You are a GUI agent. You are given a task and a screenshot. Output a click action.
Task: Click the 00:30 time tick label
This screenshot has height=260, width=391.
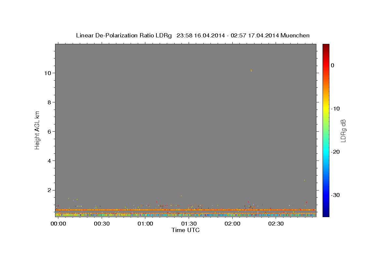[102, 224]
